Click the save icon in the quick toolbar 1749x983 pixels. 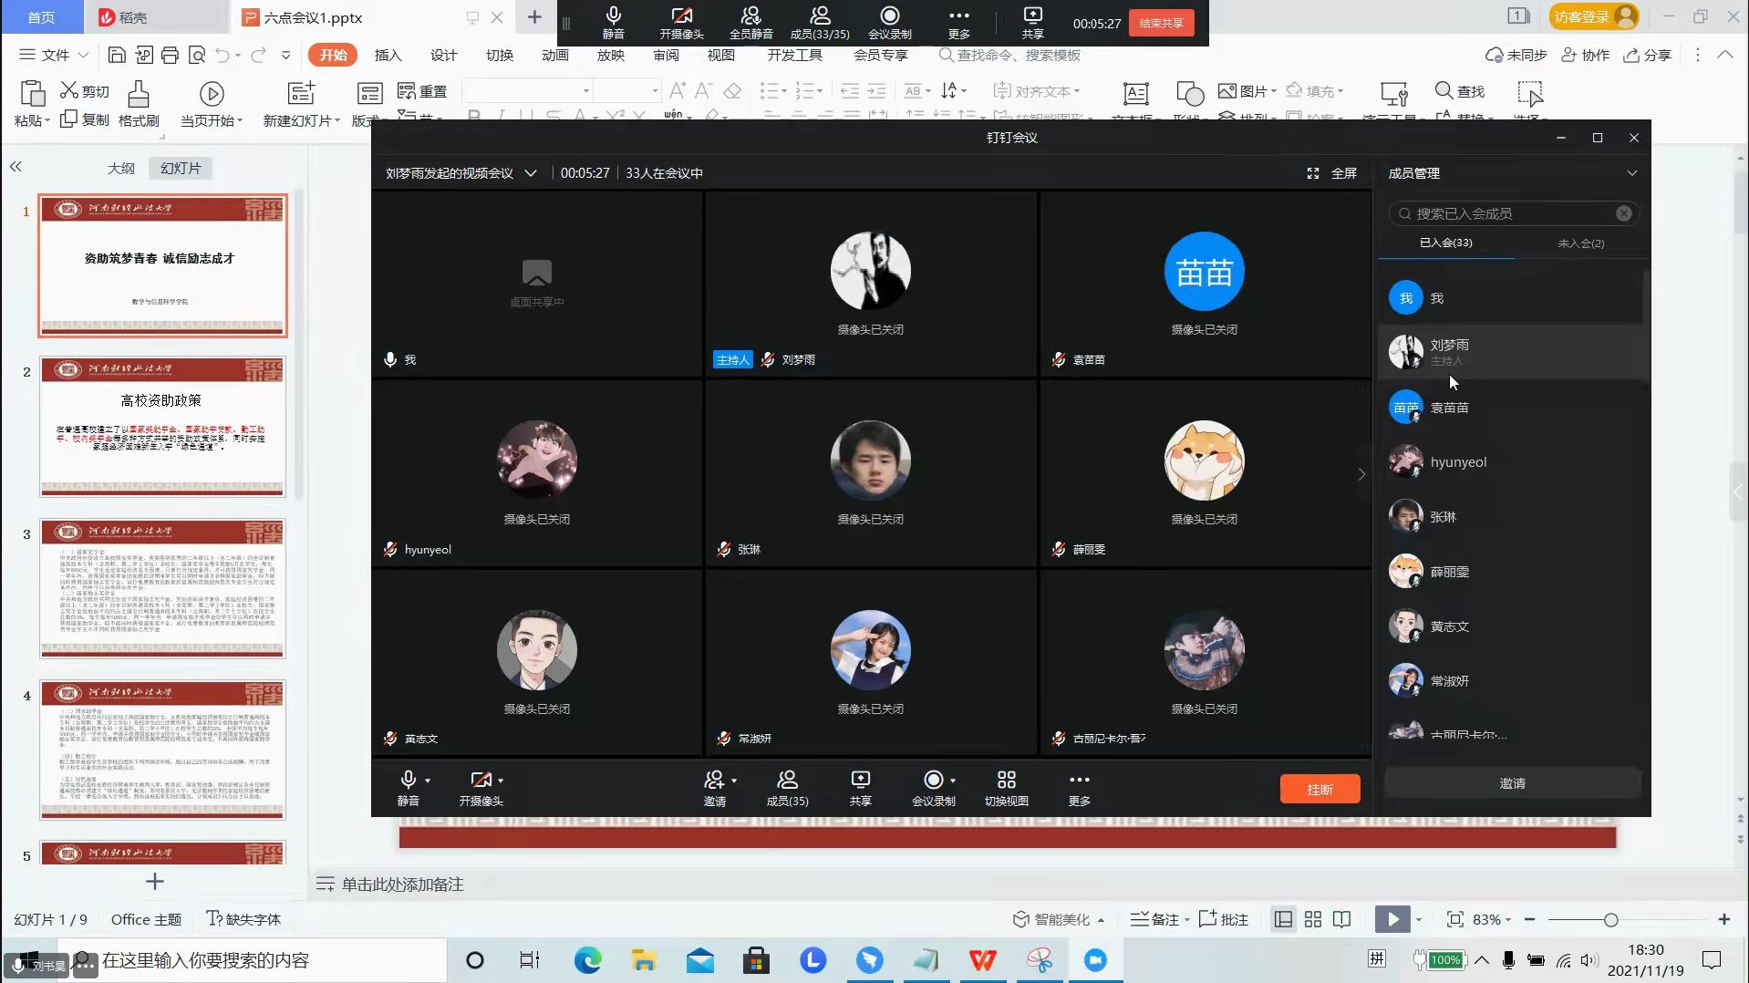pos(117,56)
